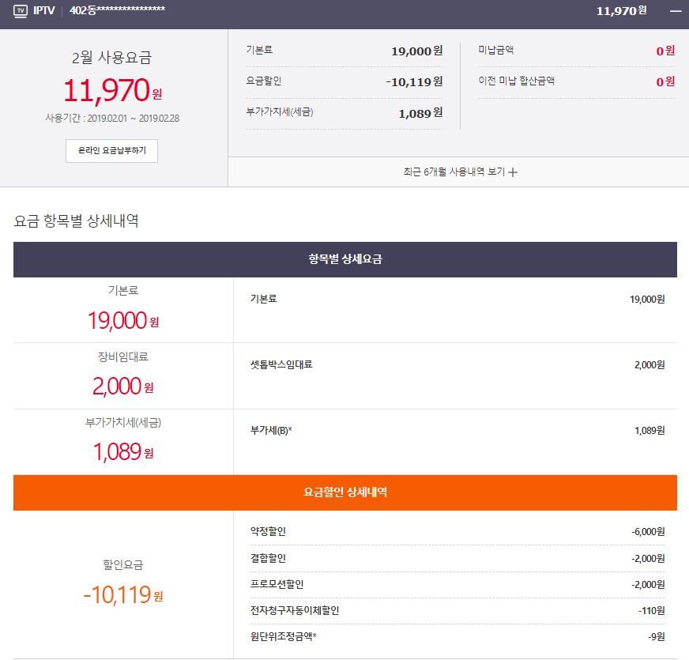Screen dimensions: 689x660
Task: Click the 사용기간 date range text
Action: tap(111, 119)
